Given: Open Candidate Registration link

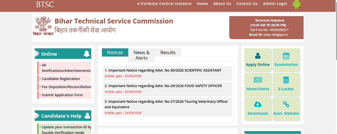Looking at the screenshot, I should pyautogui.click(x=61, y=79).
